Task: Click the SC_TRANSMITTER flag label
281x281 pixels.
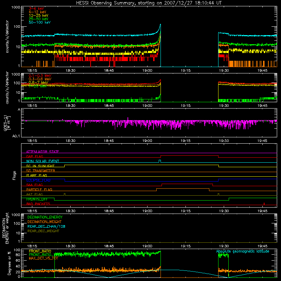Action: coord(41,171)
